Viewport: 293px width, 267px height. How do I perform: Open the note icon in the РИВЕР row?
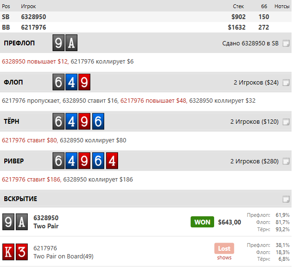point(286,161)
